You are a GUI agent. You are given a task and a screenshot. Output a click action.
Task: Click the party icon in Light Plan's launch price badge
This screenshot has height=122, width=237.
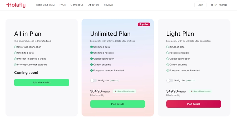click(191, 91)
